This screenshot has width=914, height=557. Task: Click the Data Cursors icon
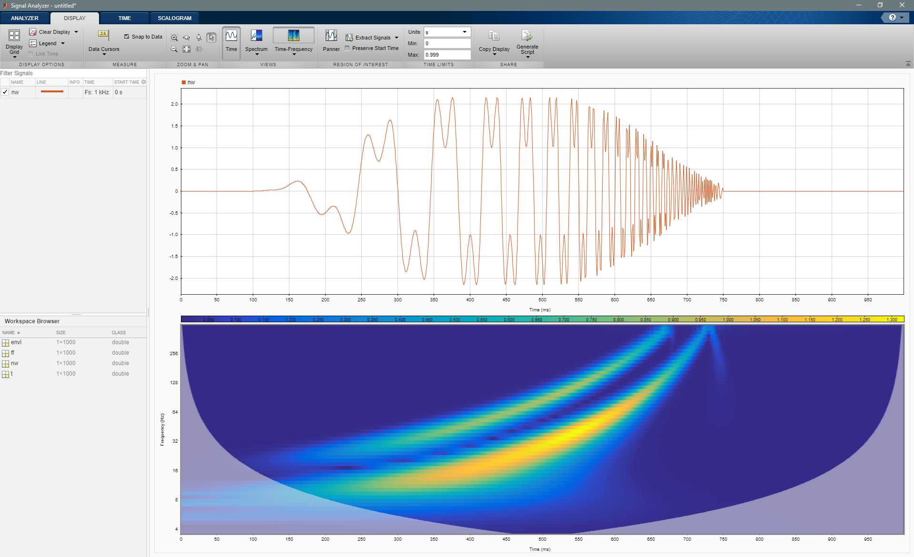[x=103, y=34]
